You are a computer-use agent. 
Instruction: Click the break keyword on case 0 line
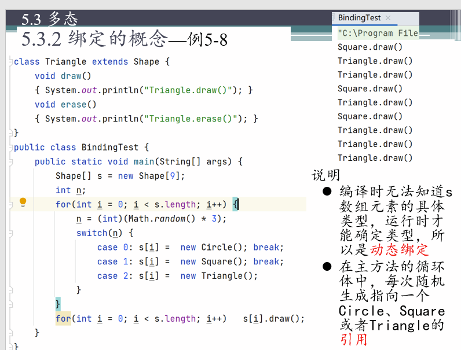[266, 248]
